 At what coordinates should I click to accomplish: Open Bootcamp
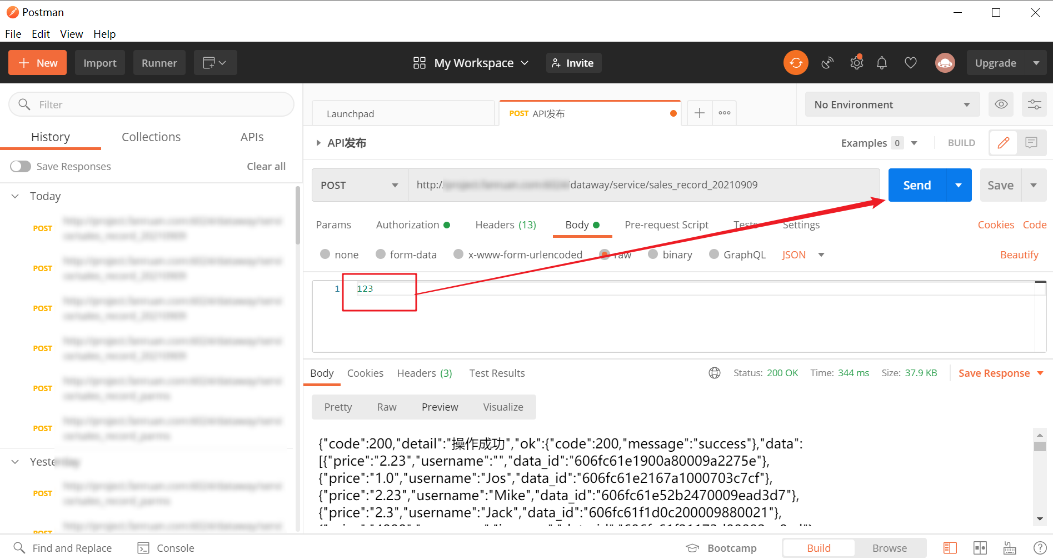click(x=721, y=548)
